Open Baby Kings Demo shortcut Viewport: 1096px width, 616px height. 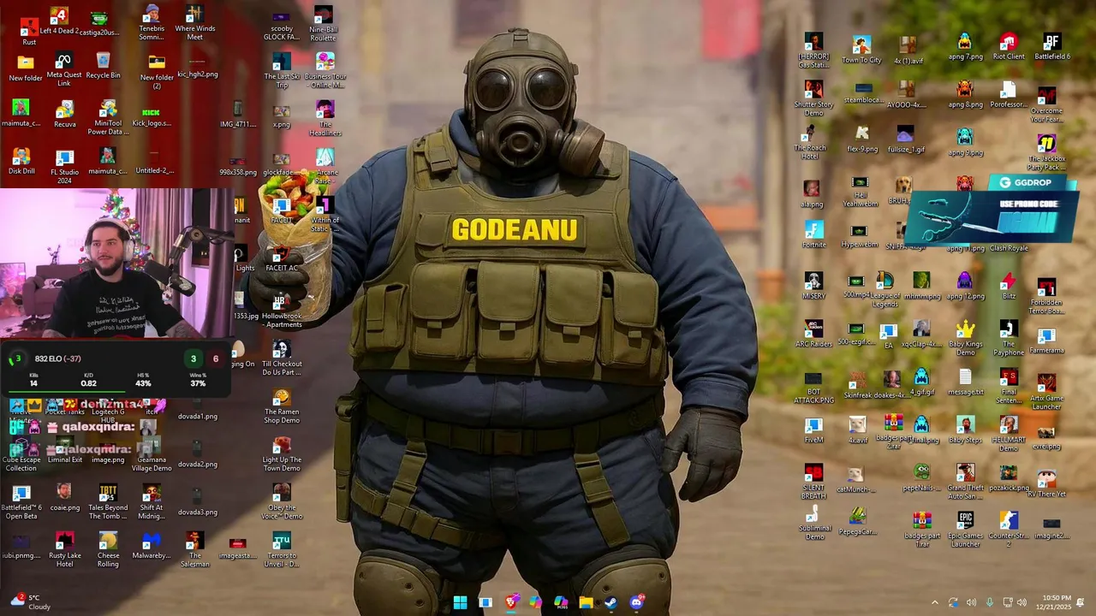tap(966, 339)
